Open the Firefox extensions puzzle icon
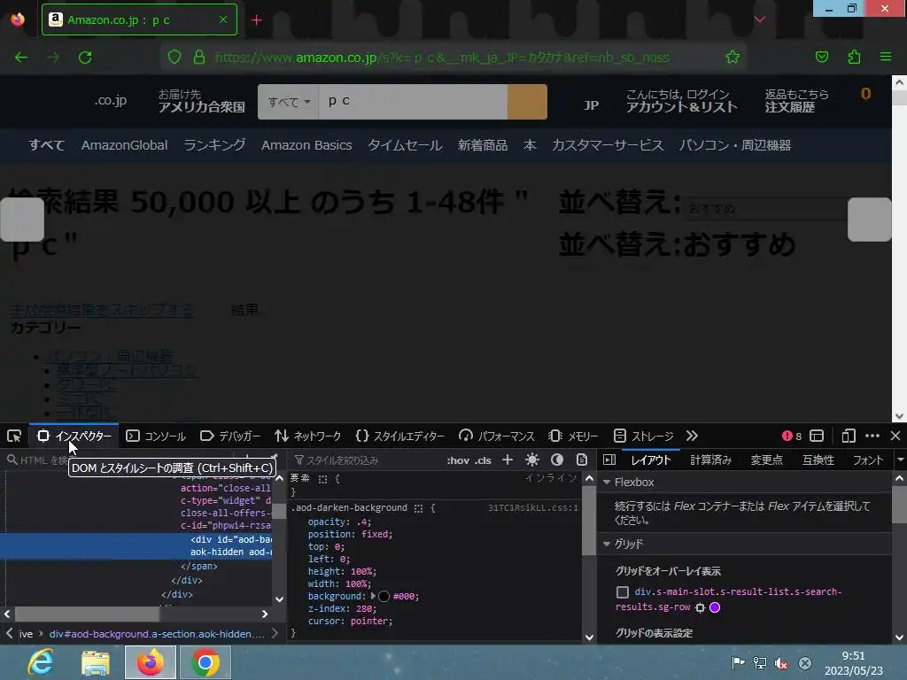 pyautogui.click(x=854, y=57)
